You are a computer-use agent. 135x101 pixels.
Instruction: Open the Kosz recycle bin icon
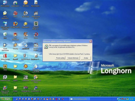click(5, 36)
